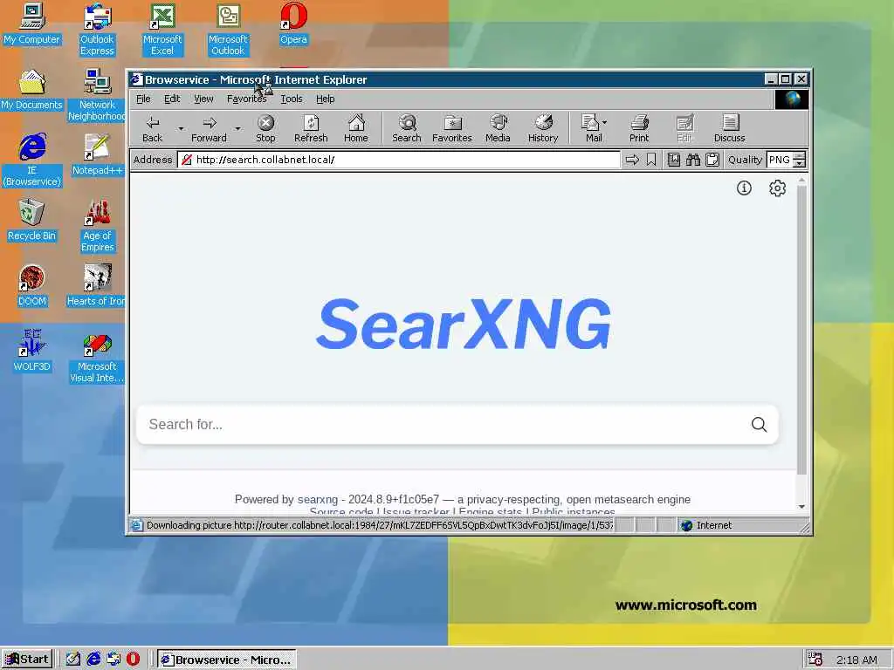Select the Notepad++ desktop icon
Image resolution: width=894 pixels, height=670 pixels.
97,154
